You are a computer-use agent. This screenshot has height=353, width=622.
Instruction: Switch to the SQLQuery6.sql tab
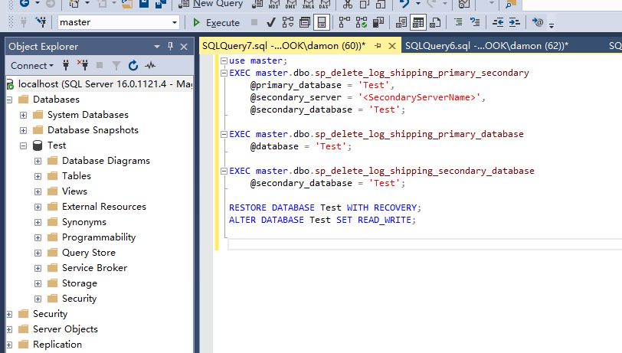pyautogui.click(x=486, y=46)
